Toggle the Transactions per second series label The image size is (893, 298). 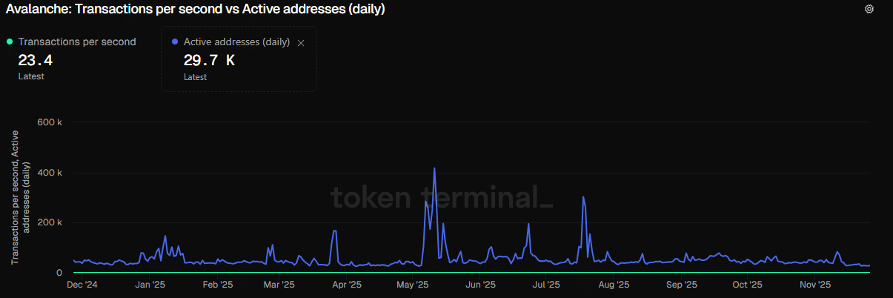pyautogui.click(x=77, y=42)
